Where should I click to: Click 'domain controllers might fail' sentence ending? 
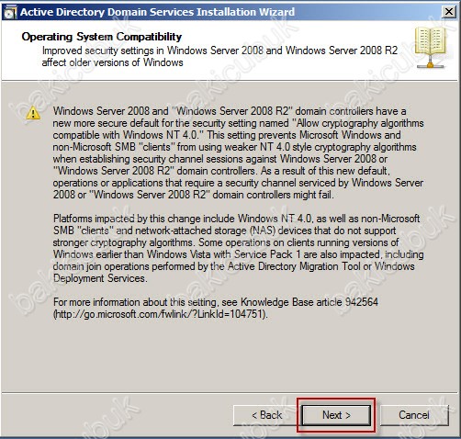point(272,195)
